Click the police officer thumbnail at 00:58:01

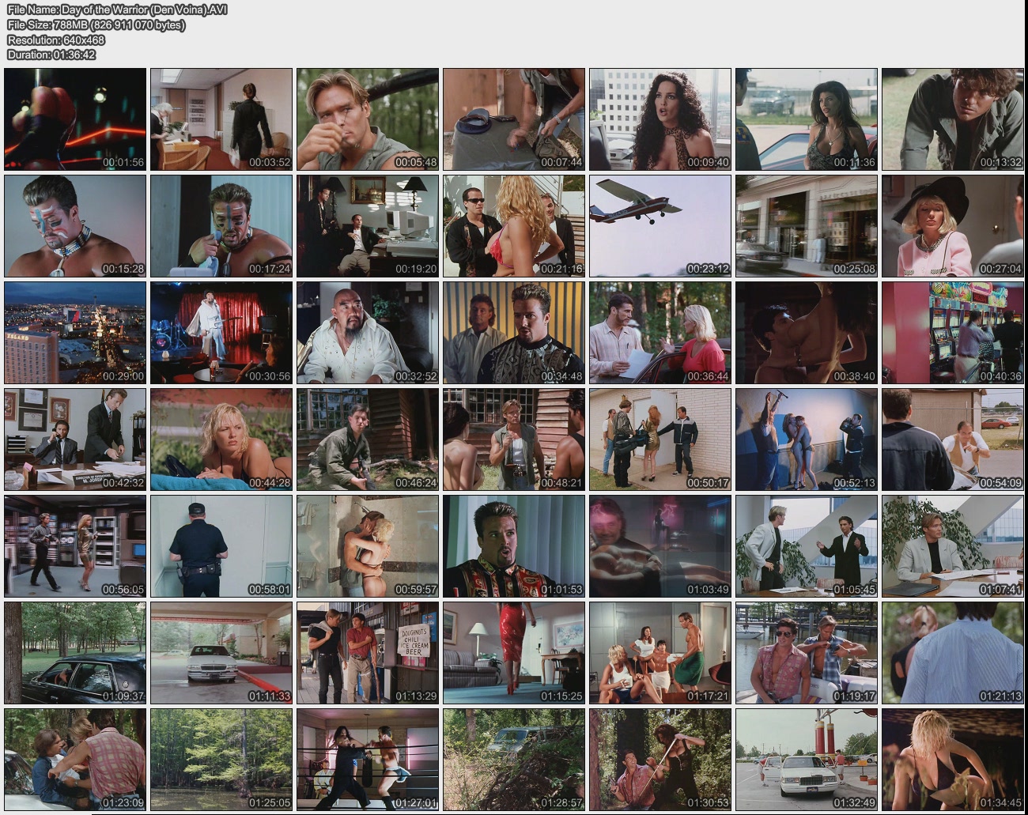[x=221, y=546]
